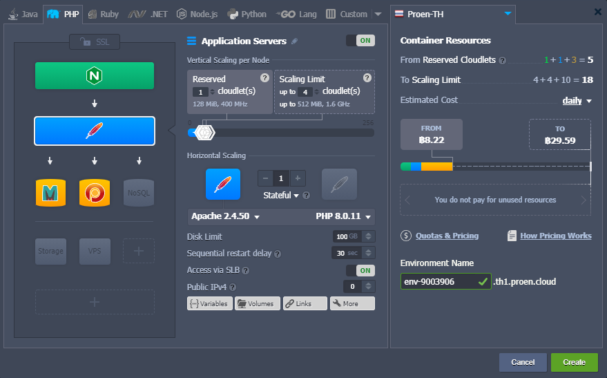Image resolution: width=607 pixels, height=378 pixels.
Task: Open the Quotas & Pricing link
Action: coord(447,236)
